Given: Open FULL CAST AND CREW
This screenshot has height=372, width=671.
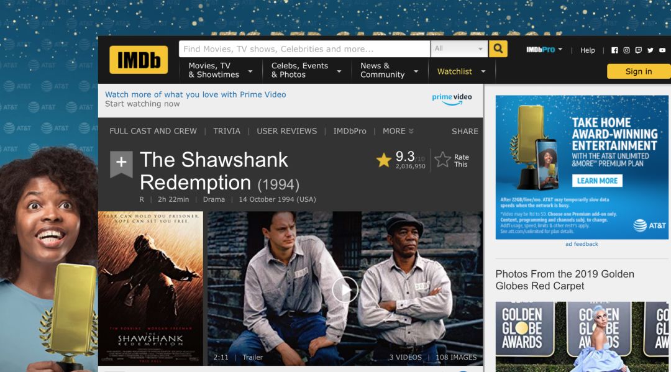Looking at the screenshot, I should [x=153, y=131].
